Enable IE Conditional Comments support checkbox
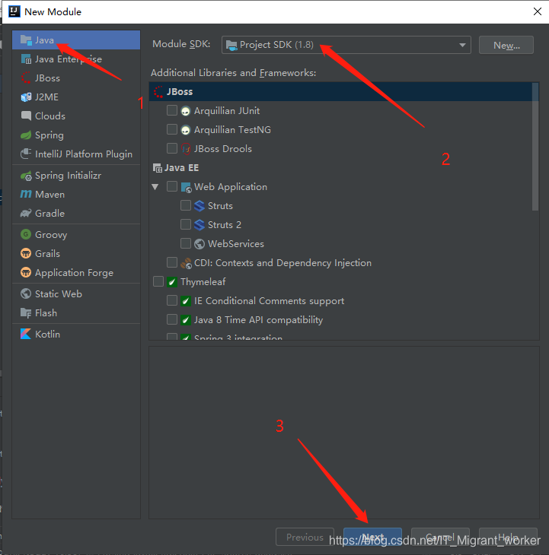Viewport: 549px width, 555px height. (172, 300)
